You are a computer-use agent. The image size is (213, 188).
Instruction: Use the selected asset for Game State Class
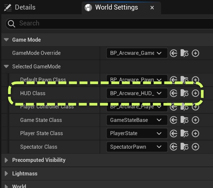coord(174,120)
